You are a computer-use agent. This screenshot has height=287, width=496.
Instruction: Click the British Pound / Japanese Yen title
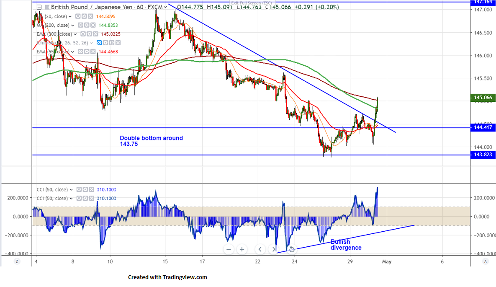[x=91, y=7]
